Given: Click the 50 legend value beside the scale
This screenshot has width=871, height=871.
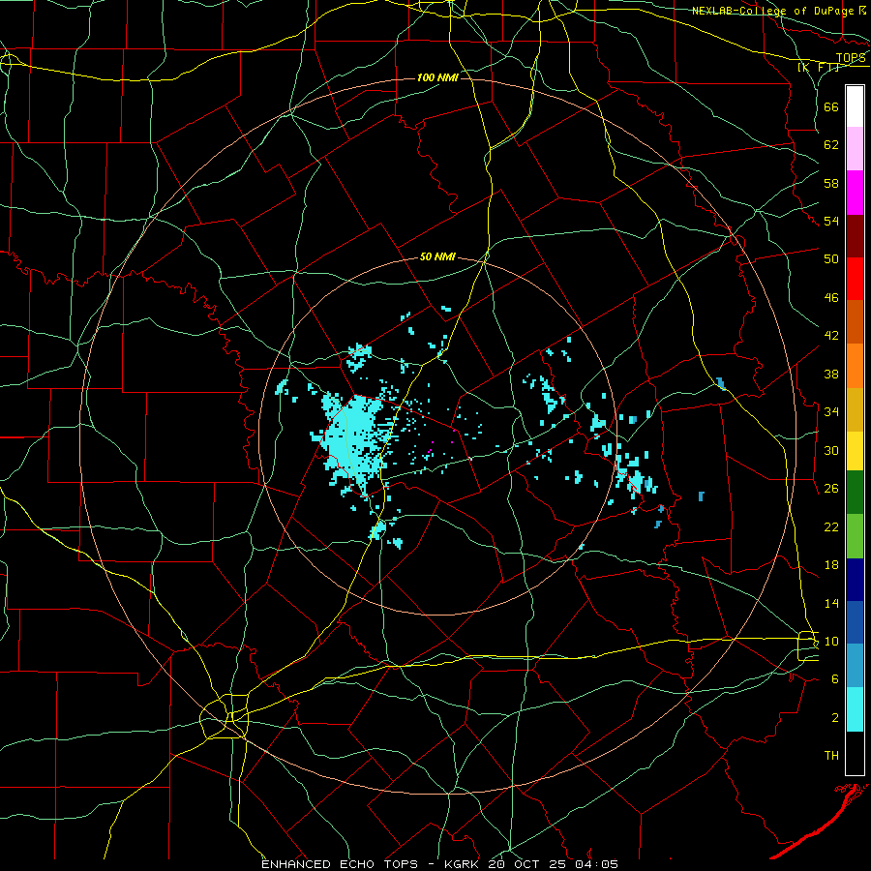Looking at the screenshot, I should 831,259.
